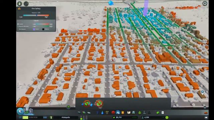Click the purple fire station color swatch
The image size is (214, 120).
pyautogui.click(x=34, y=29)
